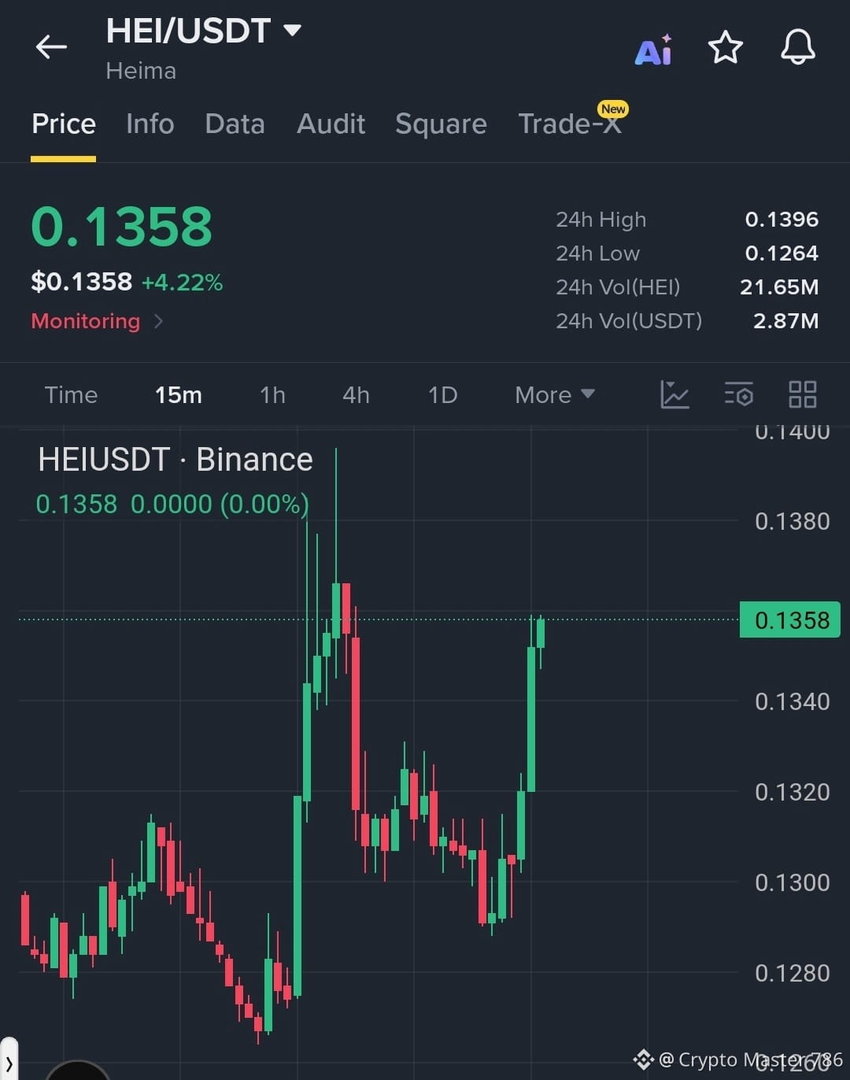The image size is (850, 1080).
Task: Select the 1D chart interval
Action: pyautogui.click(x=443, y=394)
